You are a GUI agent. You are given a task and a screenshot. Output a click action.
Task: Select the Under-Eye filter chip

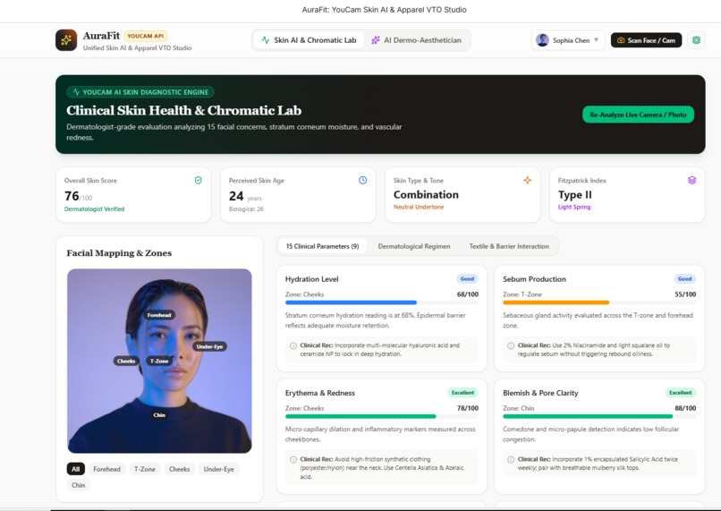(x=219, y=469)
